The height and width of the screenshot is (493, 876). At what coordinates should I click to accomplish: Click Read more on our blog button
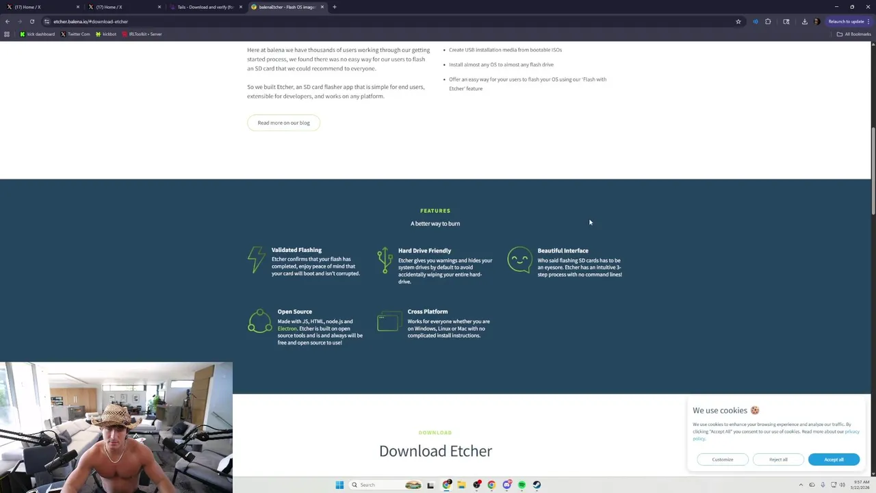(x=283, y=123)
